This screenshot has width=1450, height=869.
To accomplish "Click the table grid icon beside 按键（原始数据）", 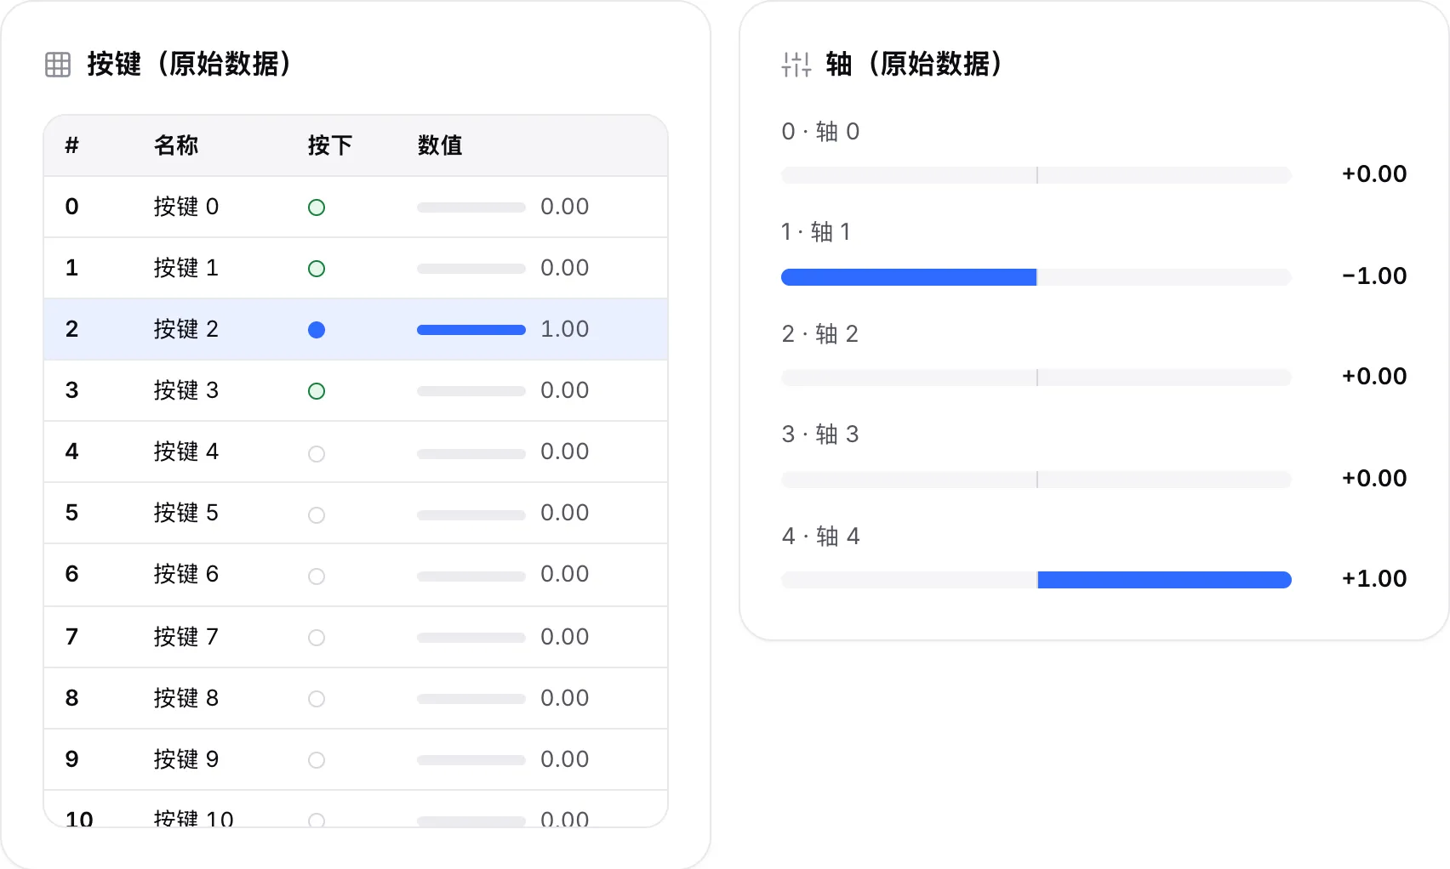I will [58, 65].
